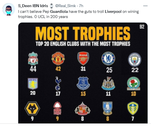Click the watch emoji beside the display name
Viewport: 151px width, 126px height.
[52, 6]
